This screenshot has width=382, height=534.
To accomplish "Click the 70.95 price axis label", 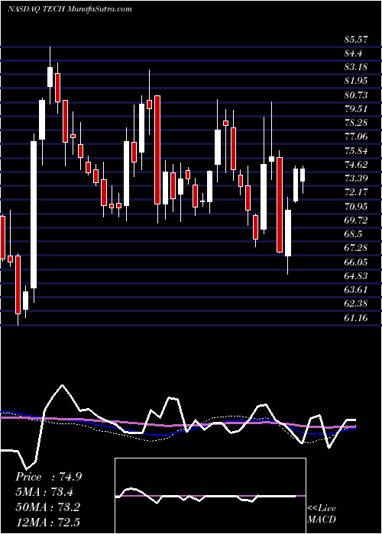I will coord(356,207).
